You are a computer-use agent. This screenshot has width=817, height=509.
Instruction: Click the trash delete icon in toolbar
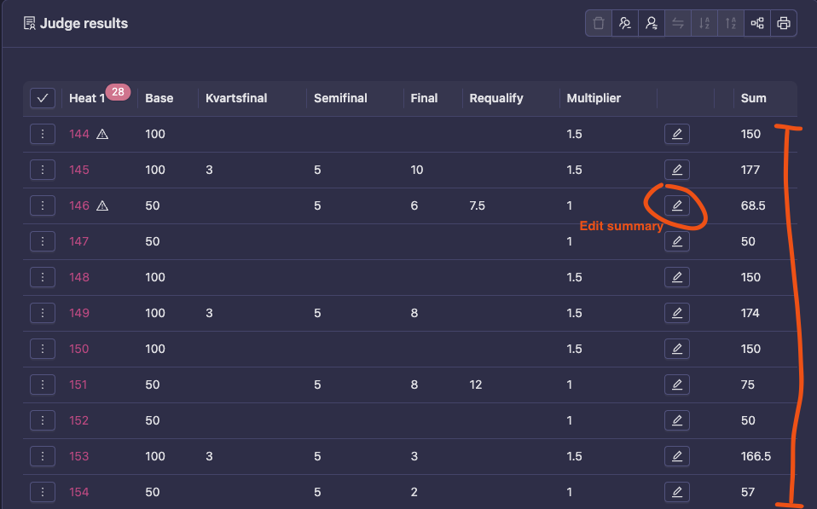599,24
